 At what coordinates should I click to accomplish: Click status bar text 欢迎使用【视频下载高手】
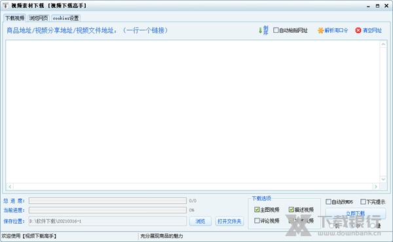click(x=29, y=235)
